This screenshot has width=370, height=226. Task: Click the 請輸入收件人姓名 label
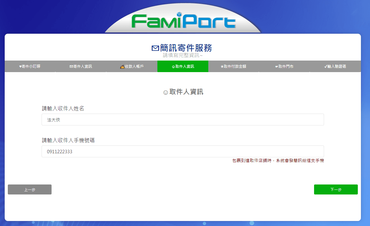coord(63,108)
